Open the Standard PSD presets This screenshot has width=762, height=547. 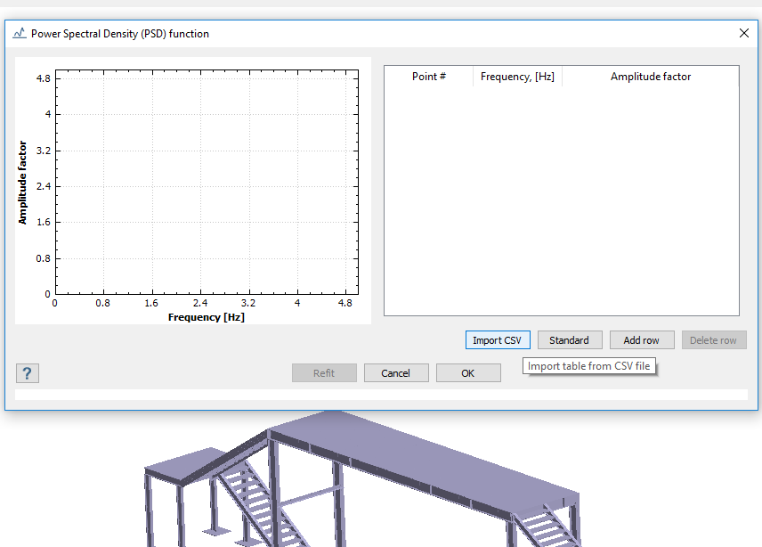tap(569, 340)
